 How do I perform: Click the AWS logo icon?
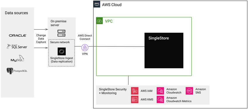[x=97, y=4]
